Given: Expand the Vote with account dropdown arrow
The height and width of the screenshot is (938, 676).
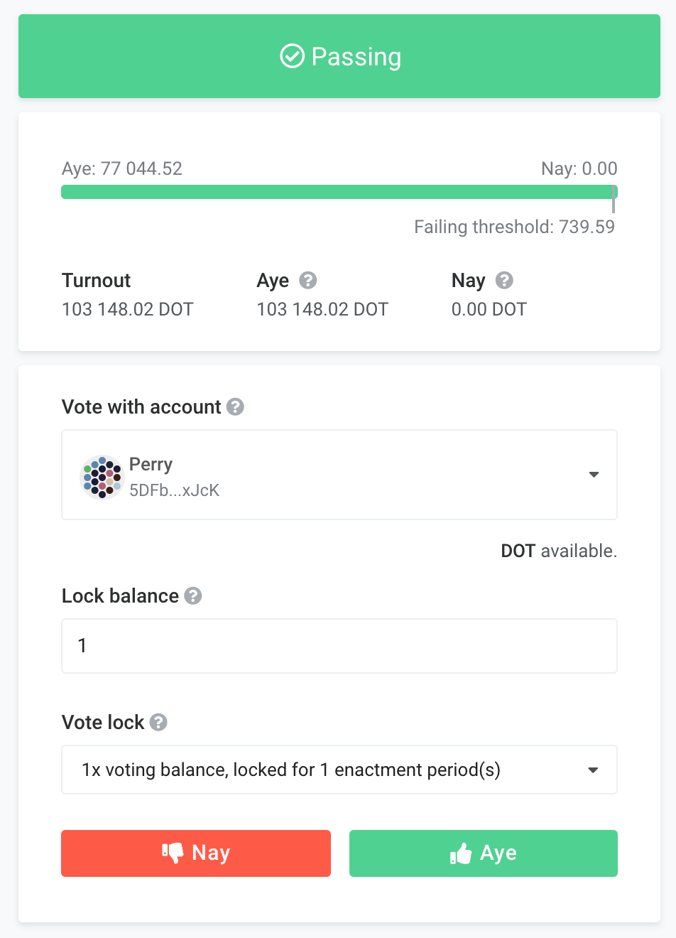Looking at the screenshot, I should 594,474.
